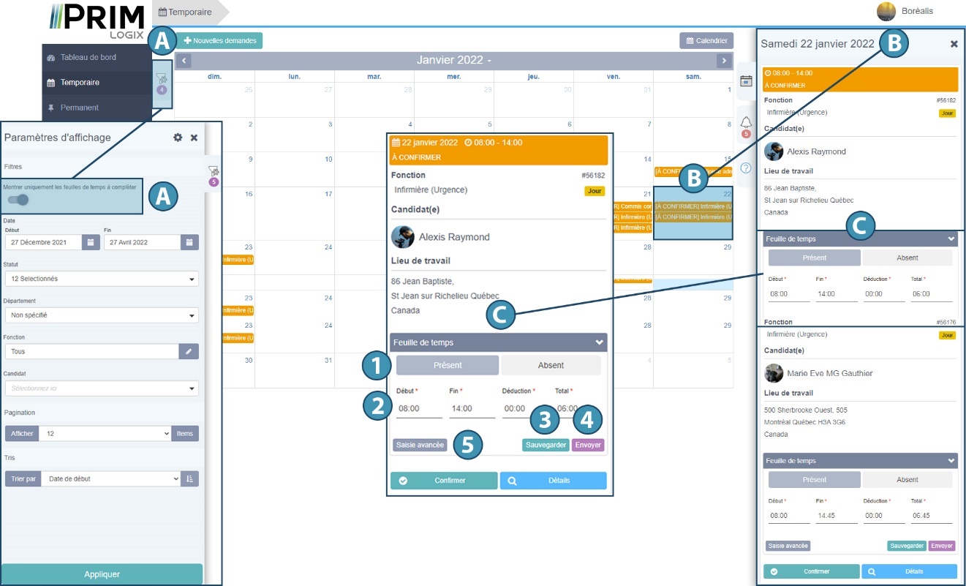Go to next month with right arrow
The image size is (966, 586).
pyautogui.click(x=724, y=61)
